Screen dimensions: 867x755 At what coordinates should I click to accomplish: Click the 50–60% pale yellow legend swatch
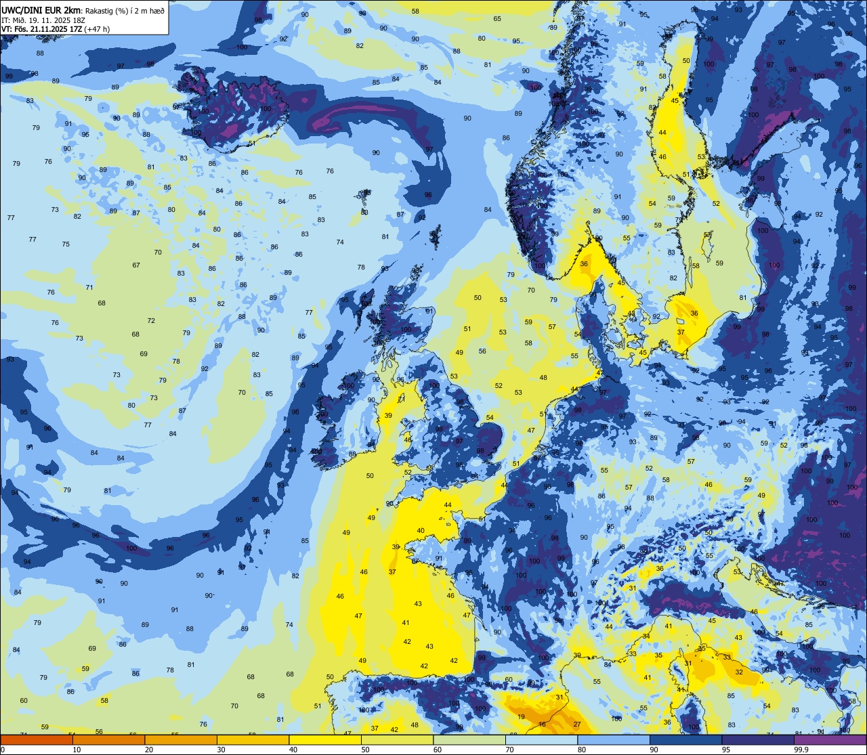[397, 740]
